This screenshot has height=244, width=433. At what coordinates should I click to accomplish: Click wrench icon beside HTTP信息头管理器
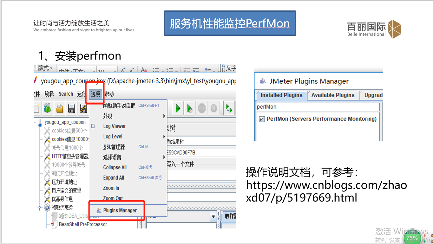pos(47,157)
